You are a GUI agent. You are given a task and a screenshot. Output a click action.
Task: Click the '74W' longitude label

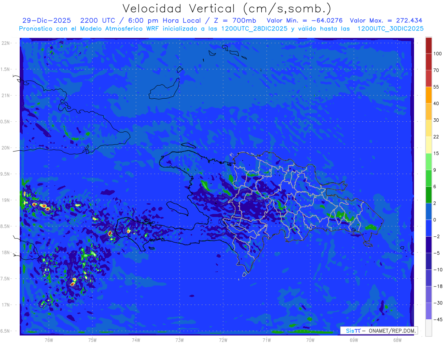(136, 340)
